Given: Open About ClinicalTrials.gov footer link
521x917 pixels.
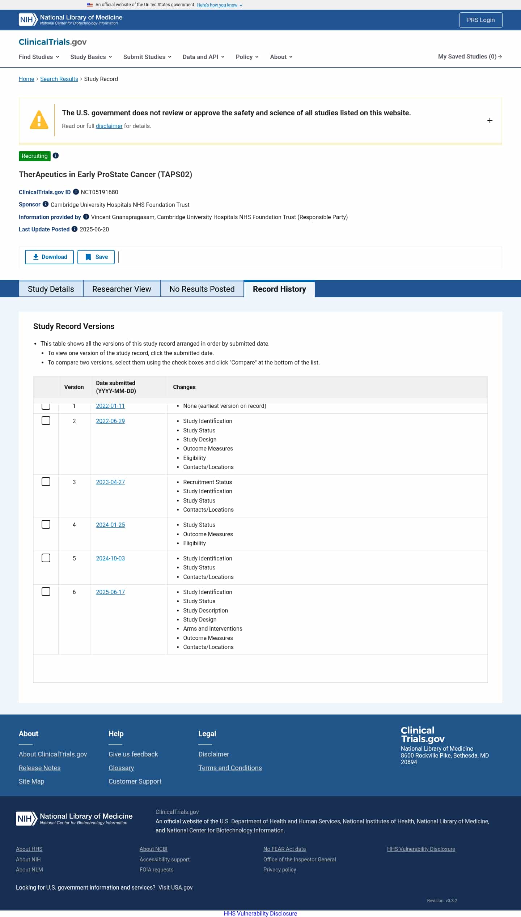Looking at the screenshot, I should point(53,754).
